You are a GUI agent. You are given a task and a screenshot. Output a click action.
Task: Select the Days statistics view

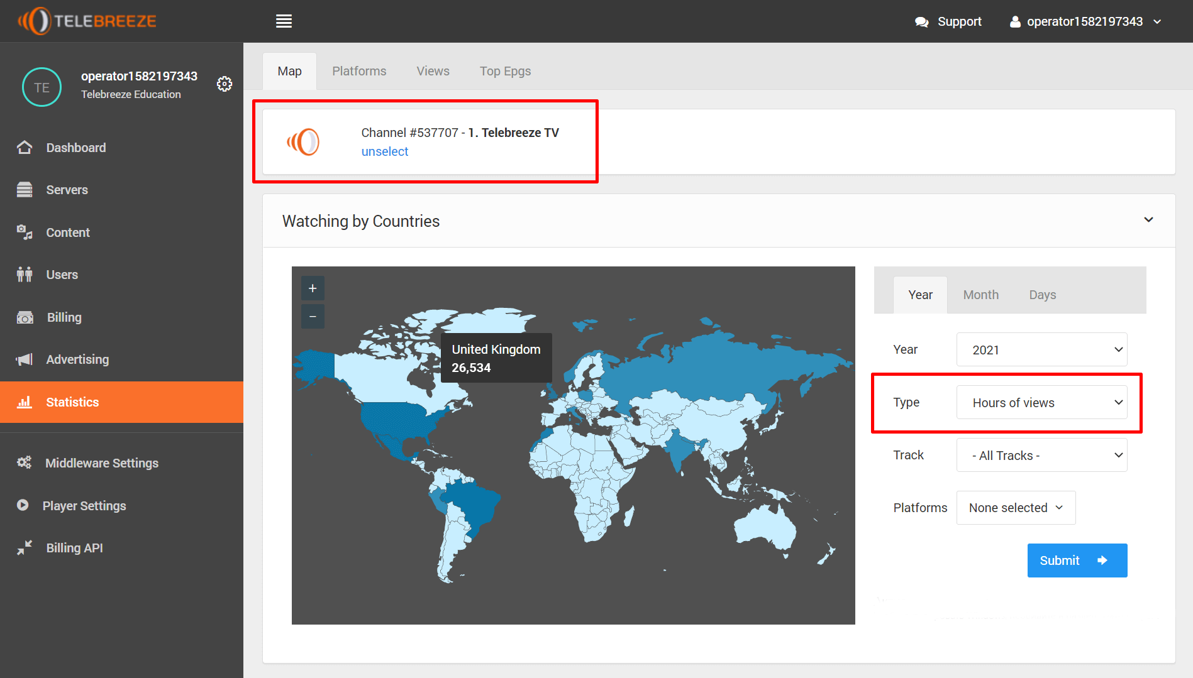point(1042,294)
